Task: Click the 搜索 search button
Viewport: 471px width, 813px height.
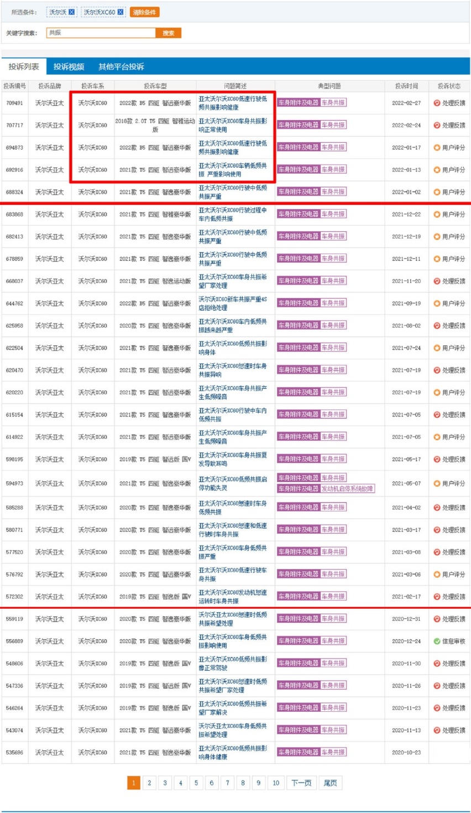Action: coord(169,33)
